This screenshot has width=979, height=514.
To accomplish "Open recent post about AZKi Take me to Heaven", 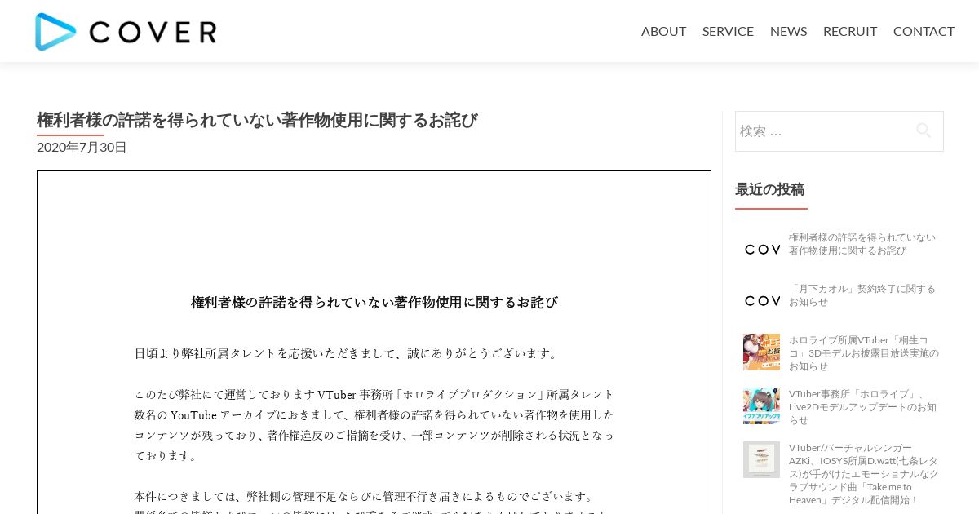I will click(864, 474).
